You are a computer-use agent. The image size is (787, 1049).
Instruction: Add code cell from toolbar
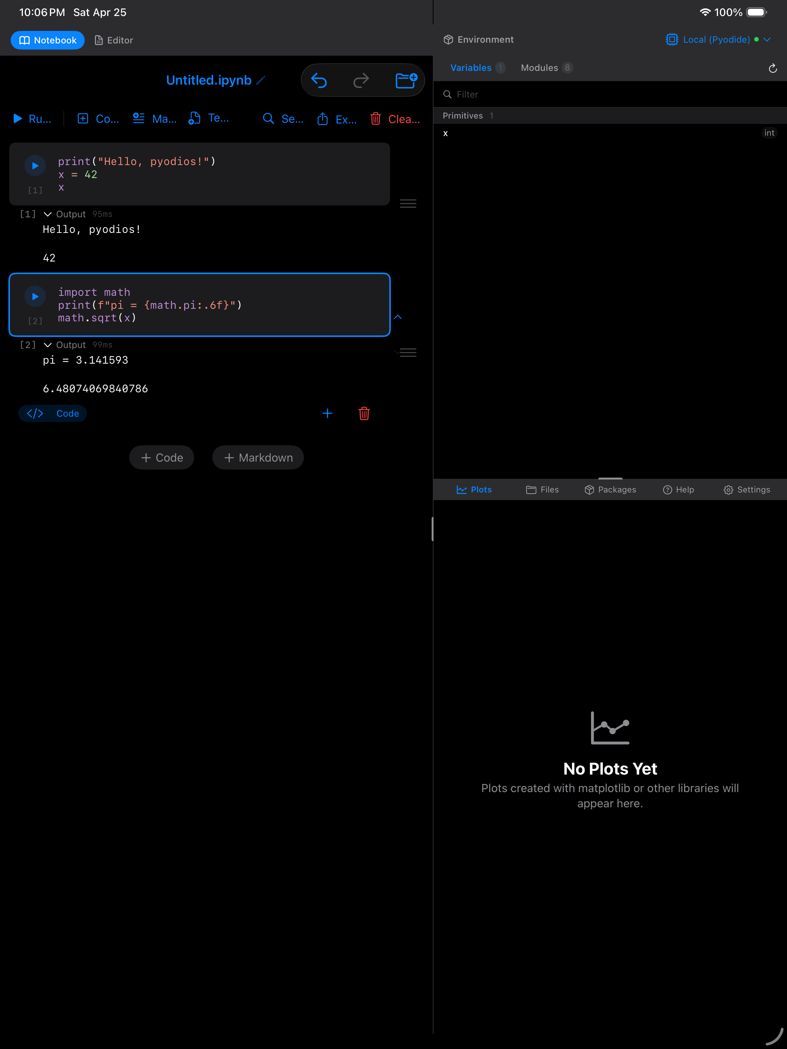pos(98,119)
